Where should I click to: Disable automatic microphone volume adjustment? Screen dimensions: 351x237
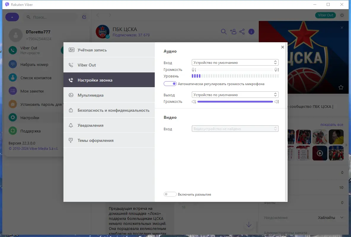coord(170,84)
